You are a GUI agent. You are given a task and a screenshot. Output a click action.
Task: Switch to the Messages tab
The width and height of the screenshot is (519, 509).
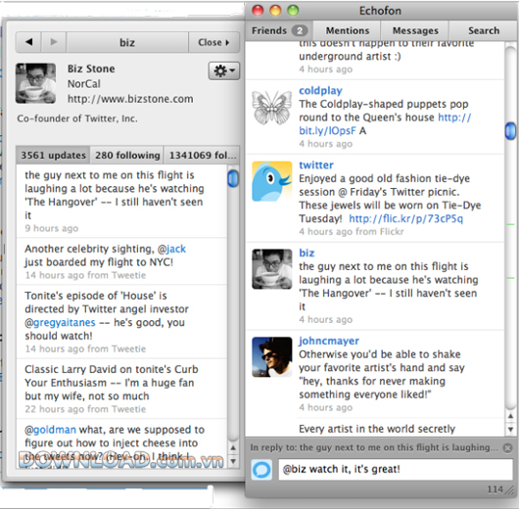(x=415, y=30)
